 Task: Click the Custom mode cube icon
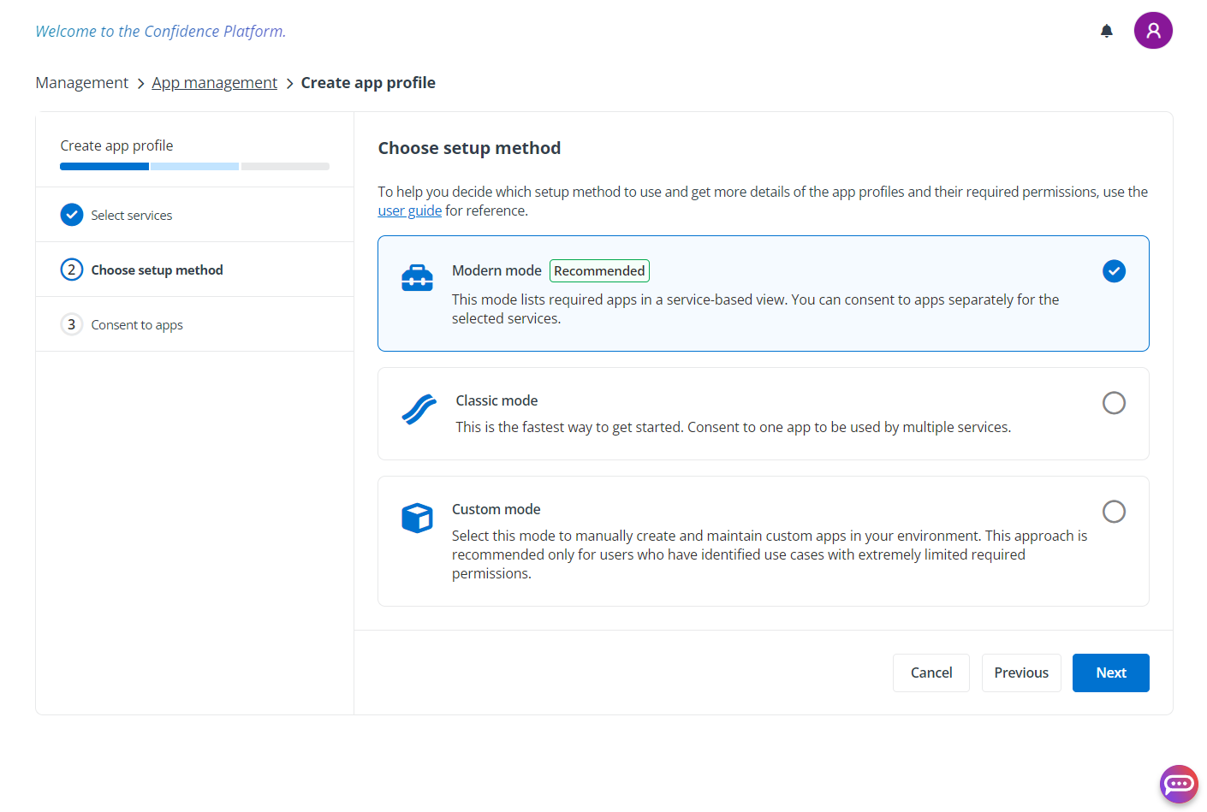tap(417, 518)
